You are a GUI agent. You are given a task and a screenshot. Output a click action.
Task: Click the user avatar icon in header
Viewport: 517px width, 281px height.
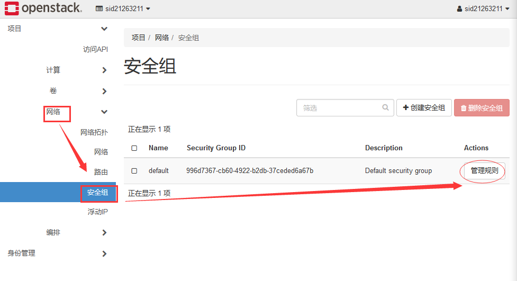459,9
